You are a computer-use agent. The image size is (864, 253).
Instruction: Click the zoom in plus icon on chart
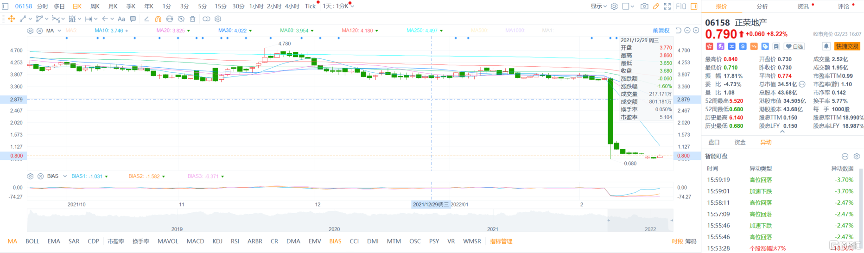696,31
